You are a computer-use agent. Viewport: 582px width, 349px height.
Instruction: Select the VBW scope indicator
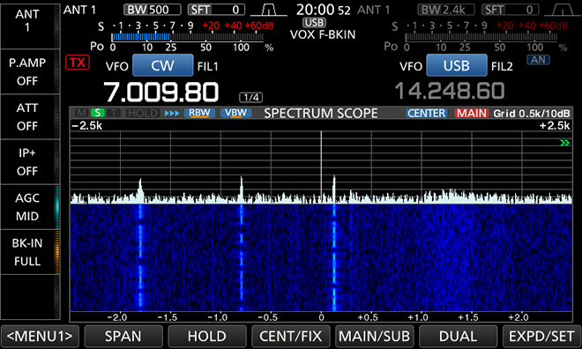(x=236, y=113)
